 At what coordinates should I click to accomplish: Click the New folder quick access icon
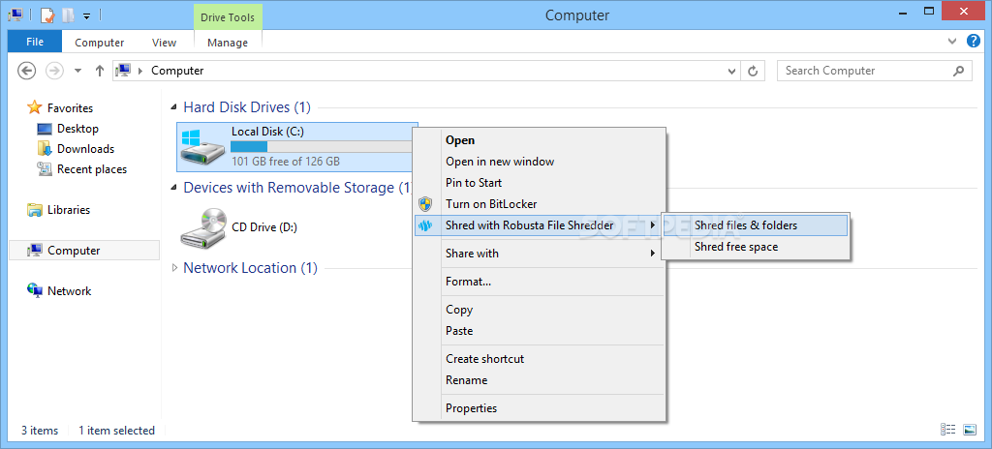click(68, 15)
